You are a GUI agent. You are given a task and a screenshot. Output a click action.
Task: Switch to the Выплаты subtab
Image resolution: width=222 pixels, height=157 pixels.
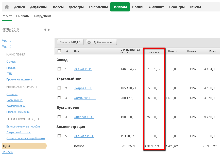23,16
